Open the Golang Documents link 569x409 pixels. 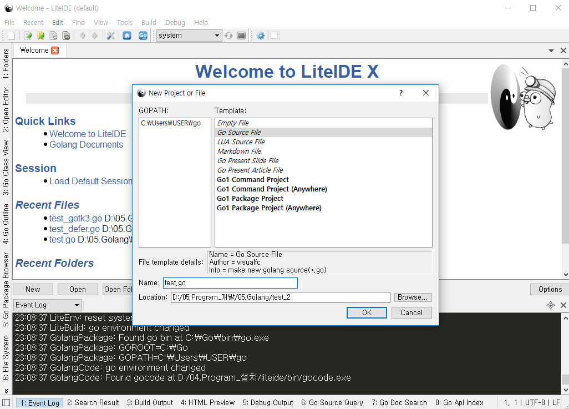(86, 145)
